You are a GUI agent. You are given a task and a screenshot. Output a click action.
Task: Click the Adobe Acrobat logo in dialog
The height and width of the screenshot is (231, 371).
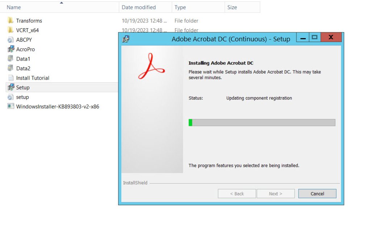click(152, 66)
